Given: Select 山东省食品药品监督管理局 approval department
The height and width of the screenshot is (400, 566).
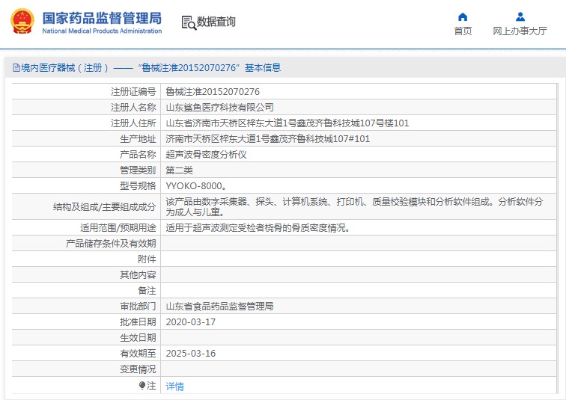Looking at the screenshot, I should coord(219,307).
